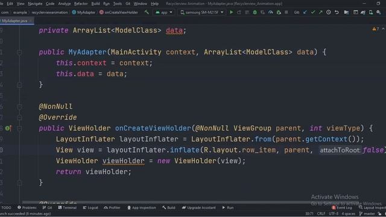Open the Code menu
The width and height of the screenshot is (386, 217).
pyautogui.click(x=50, y=4)
